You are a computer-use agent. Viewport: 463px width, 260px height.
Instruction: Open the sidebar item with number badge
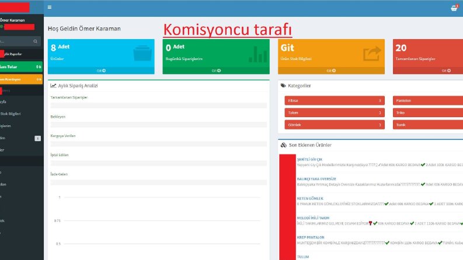21,138
